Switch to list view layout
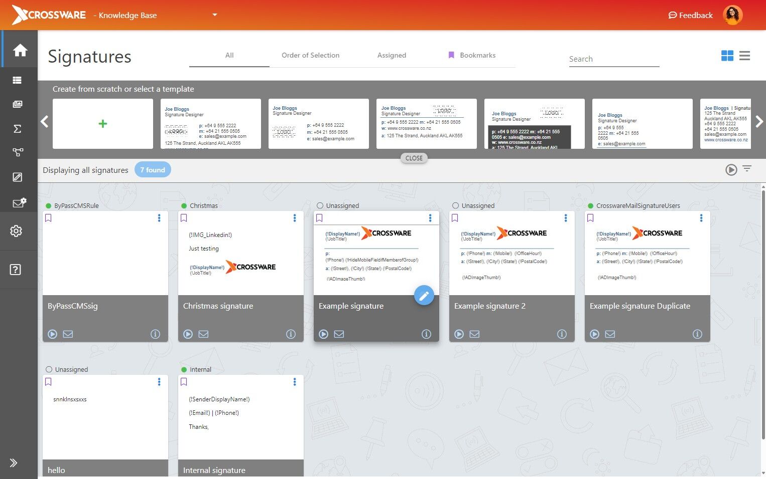This screenshot has width=766, height=479. coord(745,56)
